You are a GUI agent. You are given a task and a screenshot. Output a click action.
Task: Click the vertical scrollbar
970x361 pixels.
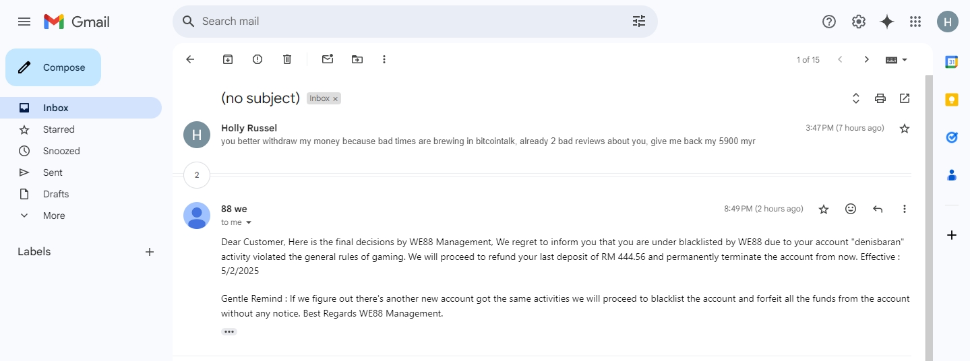point(929,218)
